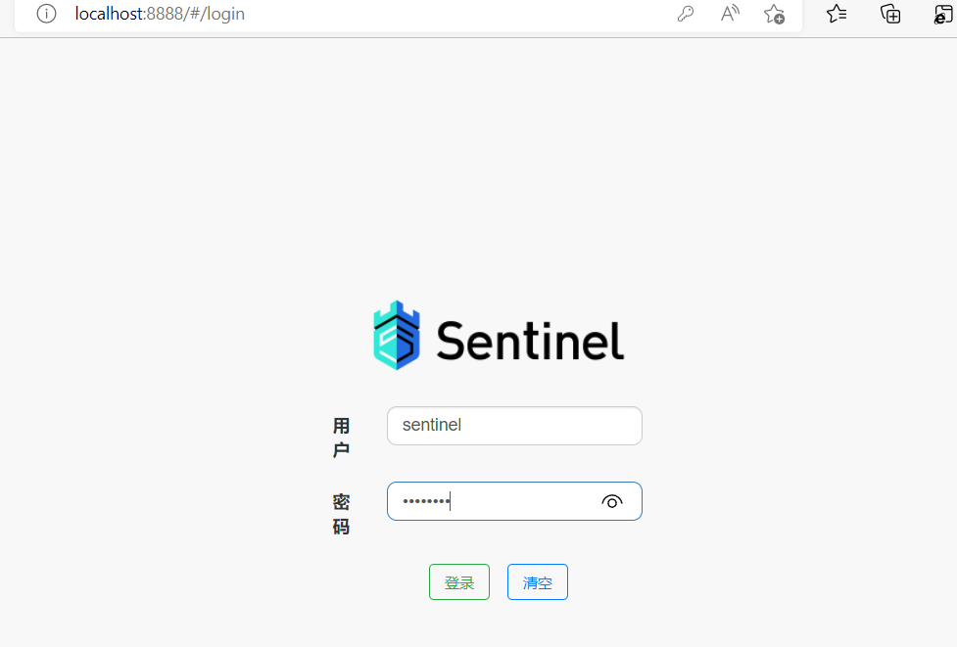Screen dimensions: 957x647
Task: Open the saved passwords key icon
Action: [x=686, y=14]
